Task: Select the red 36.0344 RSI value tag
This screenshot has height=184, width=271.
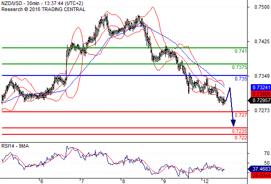Action: 261,175
